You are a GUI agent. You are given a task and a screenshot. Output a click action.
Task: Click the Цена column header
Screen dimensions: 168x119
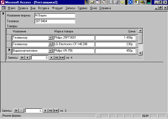(132, 31)
